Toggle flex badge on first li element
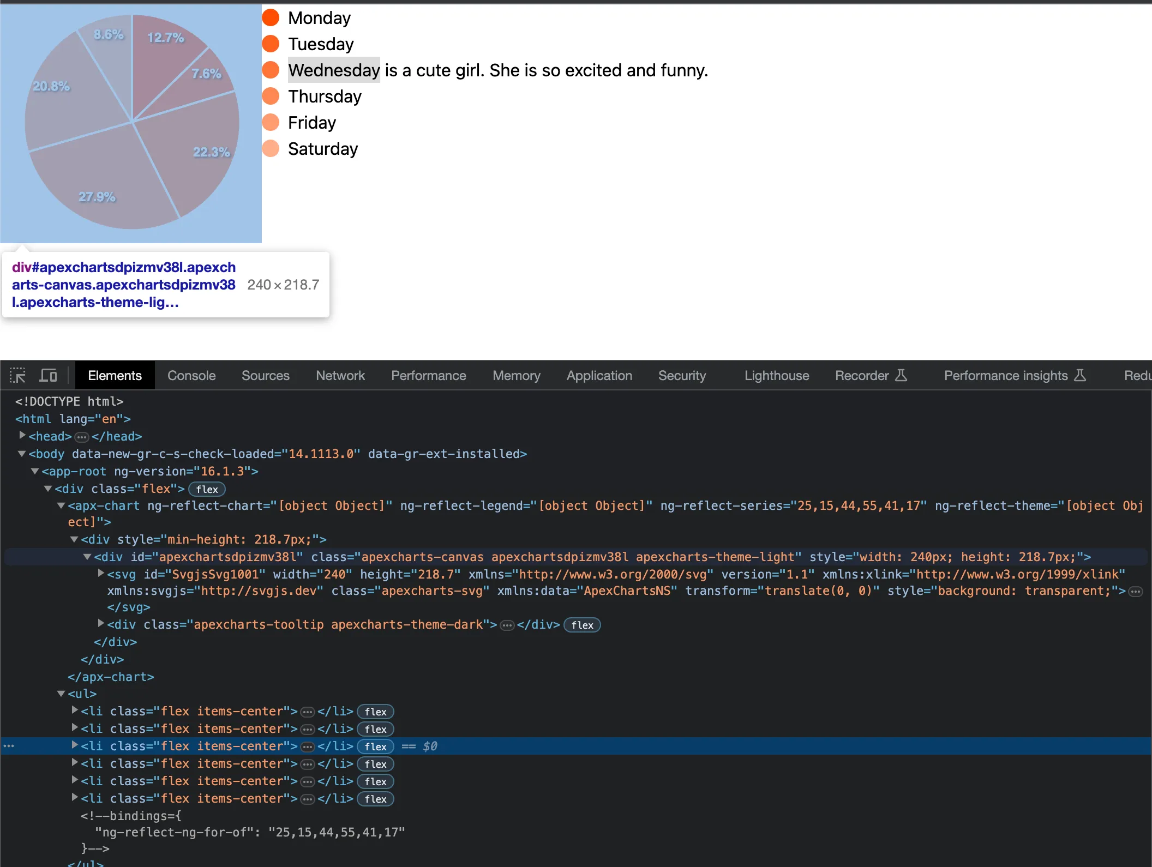1152x867 pixels. (375, 712)
